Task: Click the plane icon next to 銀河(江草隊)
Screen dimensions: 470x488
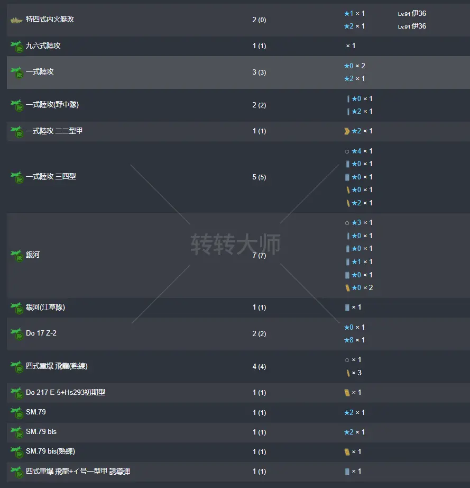Action: pos(16,308)
